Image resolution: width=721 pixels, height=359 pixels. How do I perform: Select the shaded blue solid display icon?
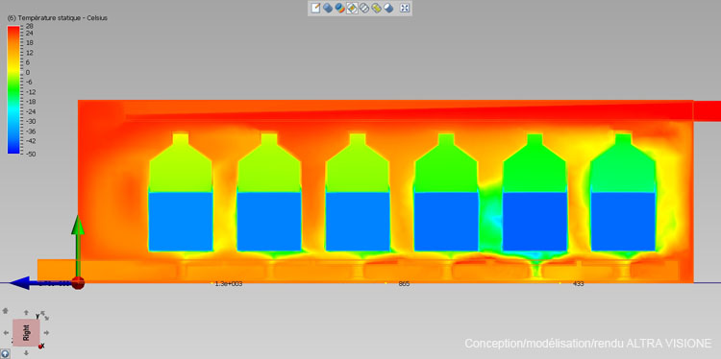pyautogui.click(x=328, y=8)
